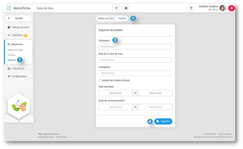Click the user profile avatar photo
Image resolution: width=243 pixels, height=149 pixels.
pos(222,8)
